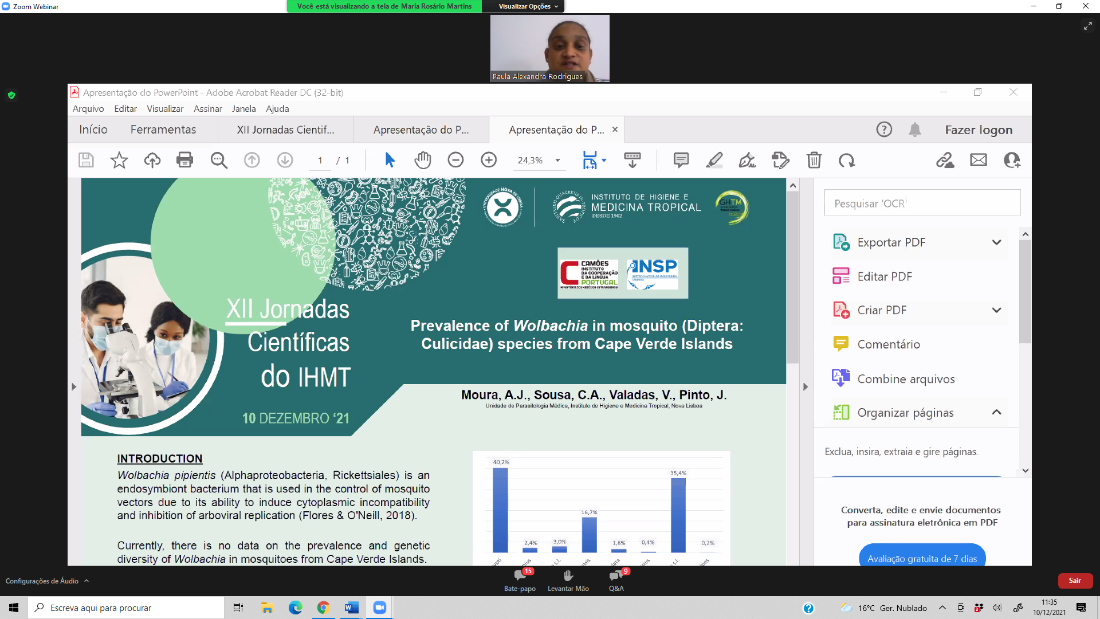Bookmark file with star icon
This screenshot has width=1100, height=619.
[x=119, y=160]
